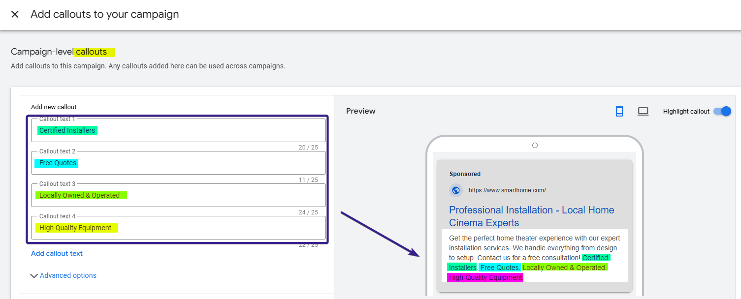Close the Add callouts dialog

pos(15,14)
